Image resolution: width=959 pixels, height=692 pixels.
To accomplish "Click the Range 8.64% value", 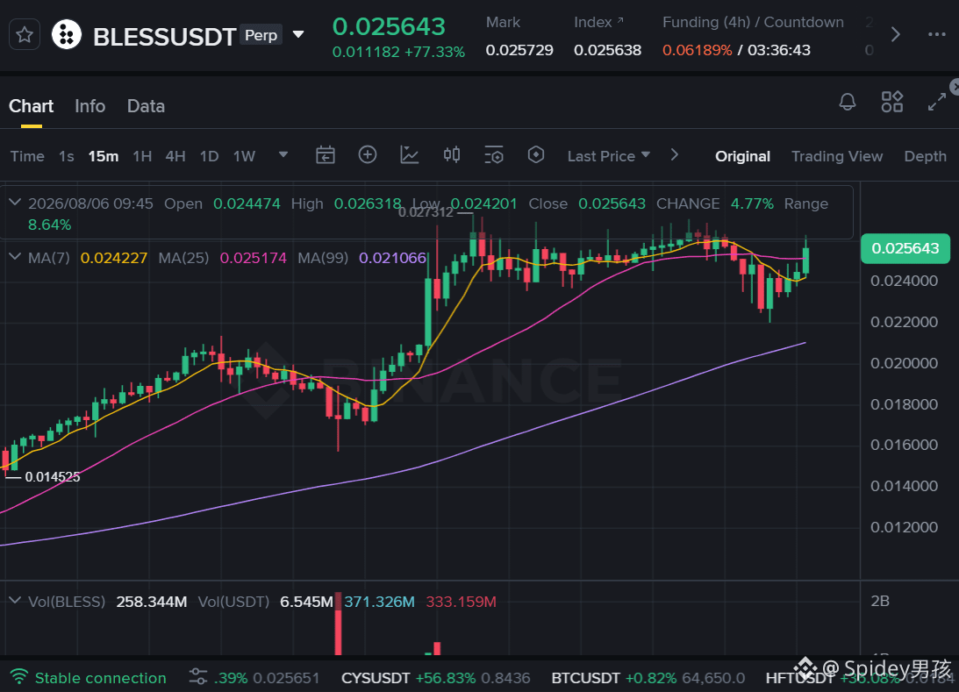I will click(x=49, y=225).
